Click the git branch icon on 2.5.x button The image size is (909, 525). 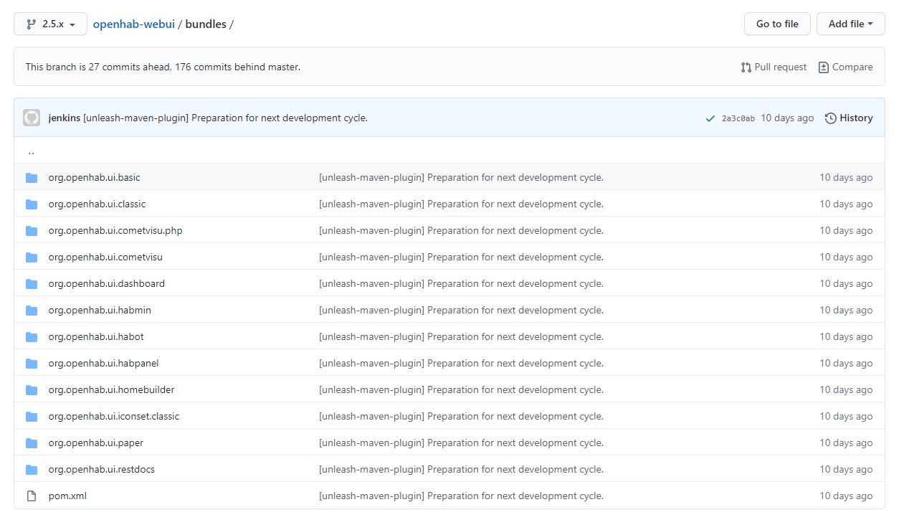click(x=31, y=24)
